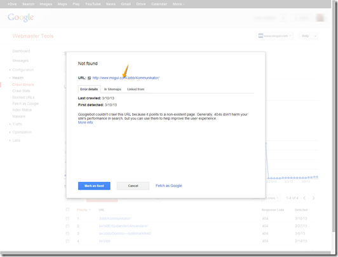Check the box for priority 3 row
338x257 pixels.
[67, 233]
